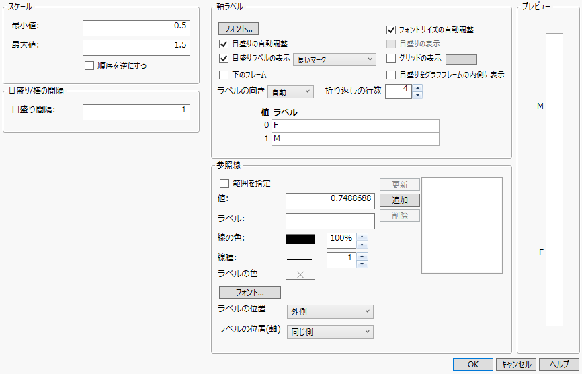Open the black 線の色 color swatch
This screenshot has width=582, height=374.
click(x=300, y=239)
